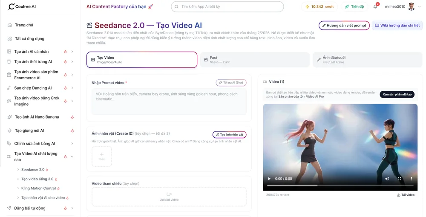This screenshot has width=426, height=217.
Task: Click the sparkle icon for Nano Banana
Action: tap(9, 117)
